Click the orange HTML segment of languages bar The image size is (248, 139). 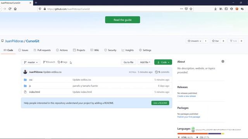click(x=193, y=134)
